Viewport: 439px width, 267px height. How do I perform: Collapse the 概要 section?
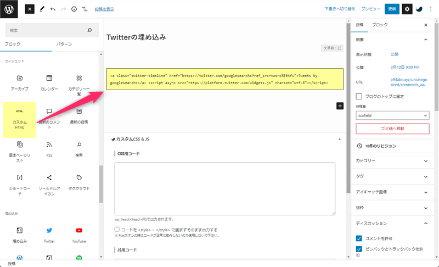[392, 40]
